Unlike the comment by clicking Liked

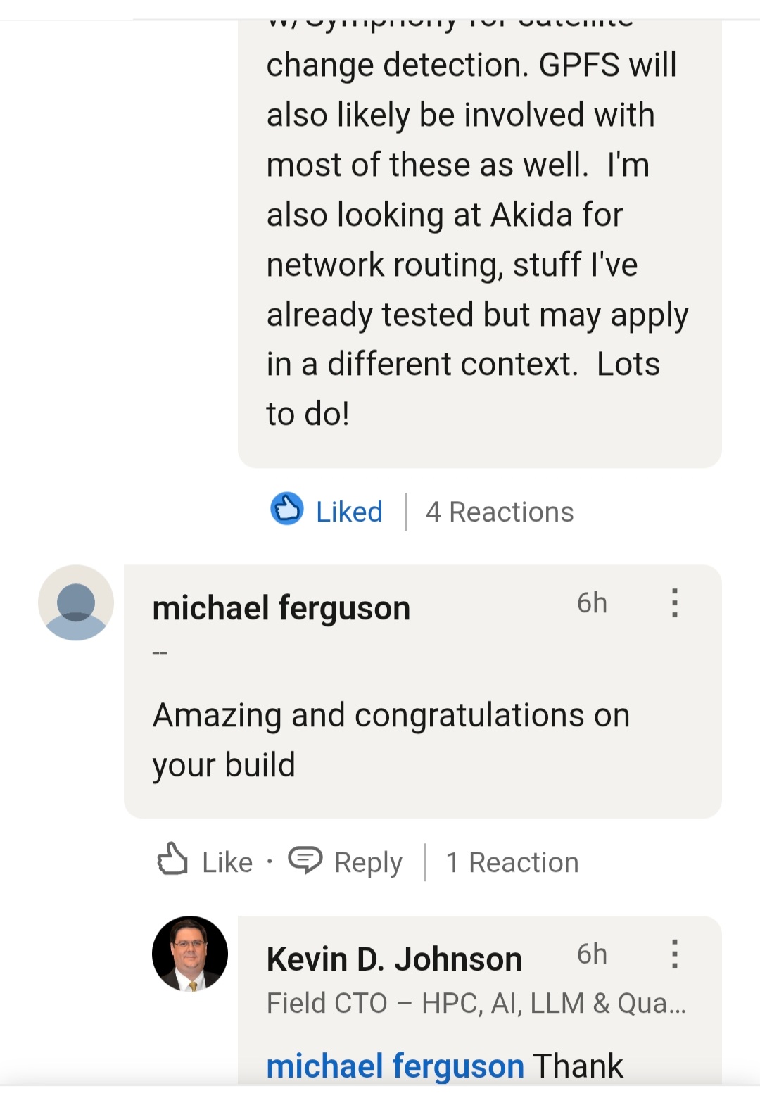[x=347, y=512]
